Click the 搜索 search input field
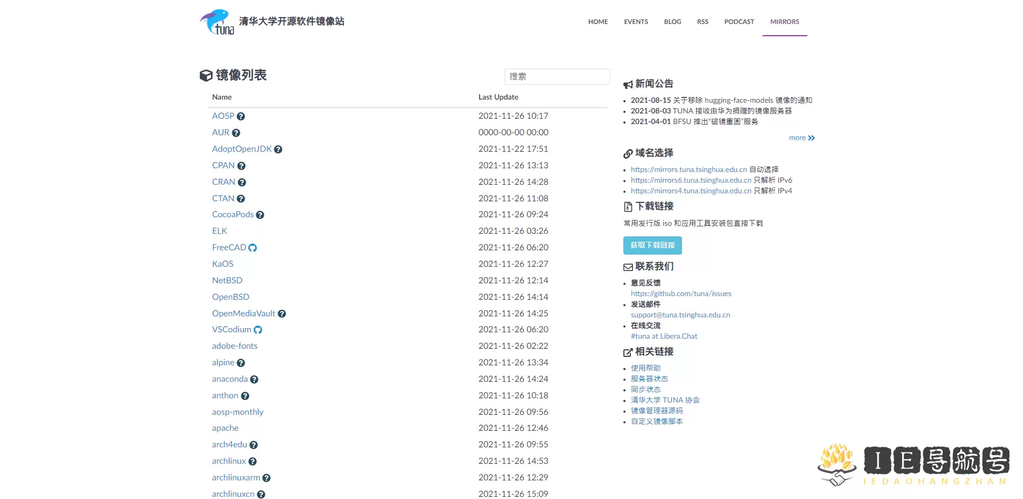Screen dimensions: 1023x499 [557, 77]
